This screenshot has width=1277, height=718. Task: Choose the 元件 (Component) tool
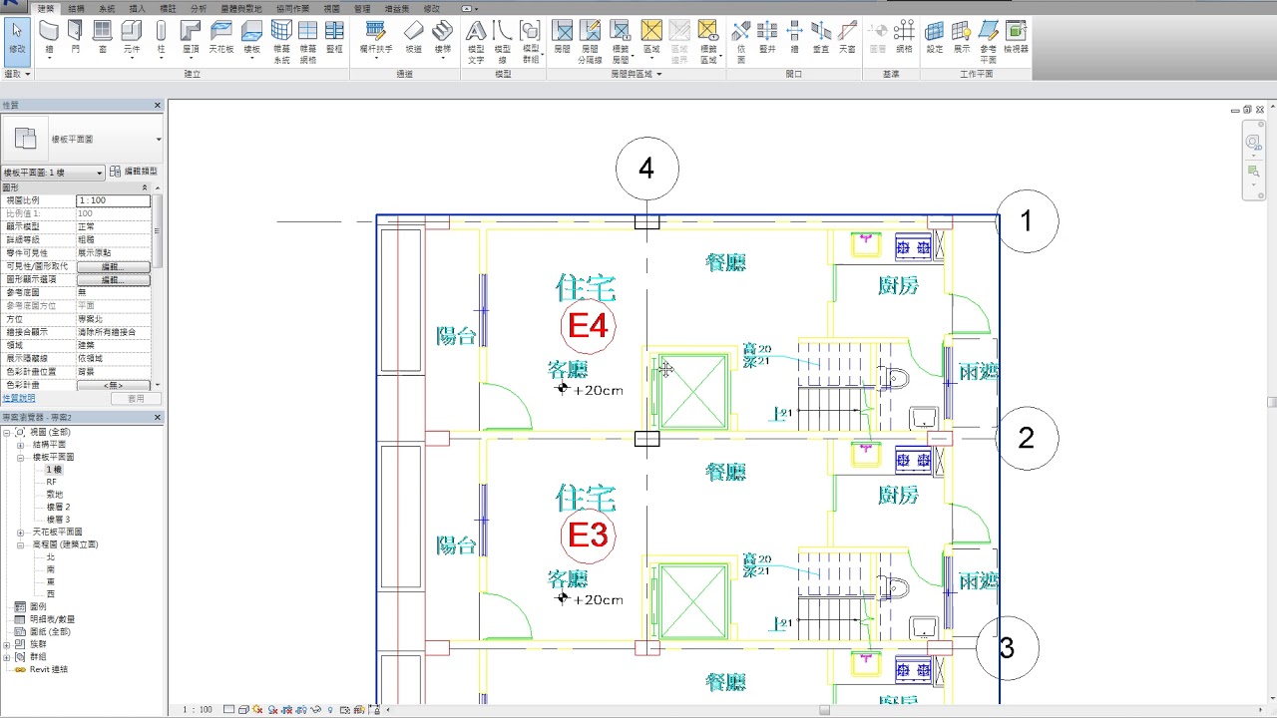pyautogui.click(x=132, y=39)
